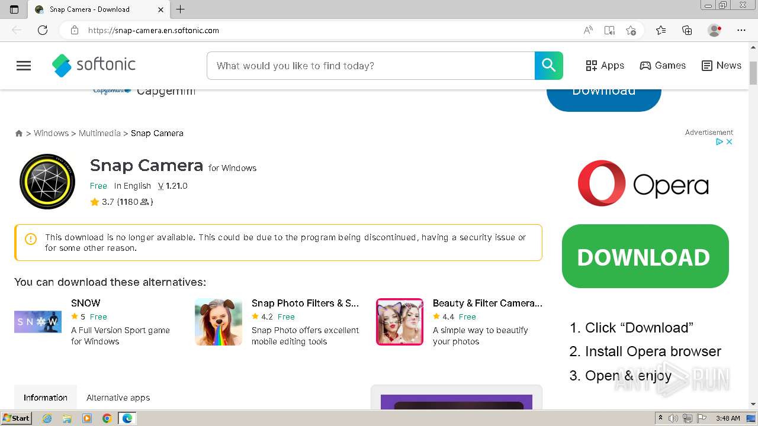
Task: Open tab actions menu icon
Action: [x=14, y=9]
